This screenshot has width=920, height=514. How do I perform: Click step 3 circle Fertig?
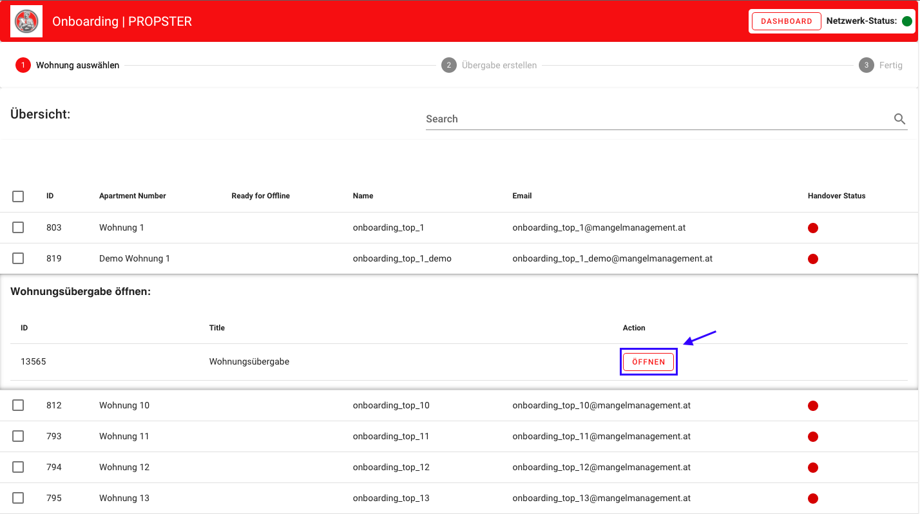point(867,65)
